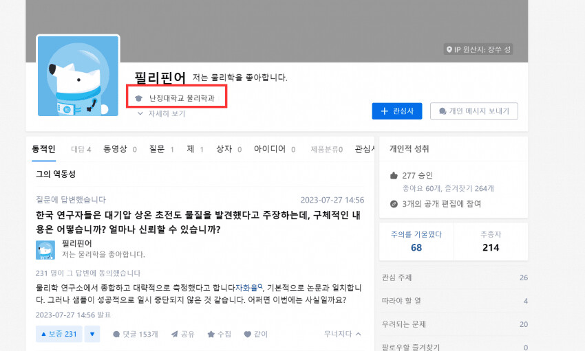Click the public edit pencil icon
The image size is (585, 351).
[394, 204]
